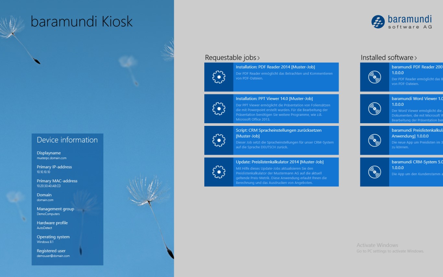Click value Windows 8.1
The height and width of the screenshot is (277, 443).
tap(45, 242)
